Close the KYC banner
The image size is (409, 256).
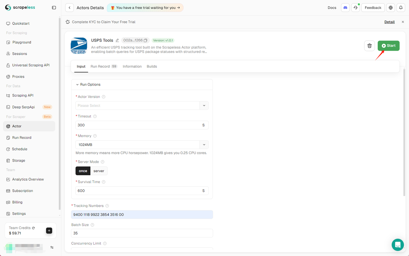403,22
